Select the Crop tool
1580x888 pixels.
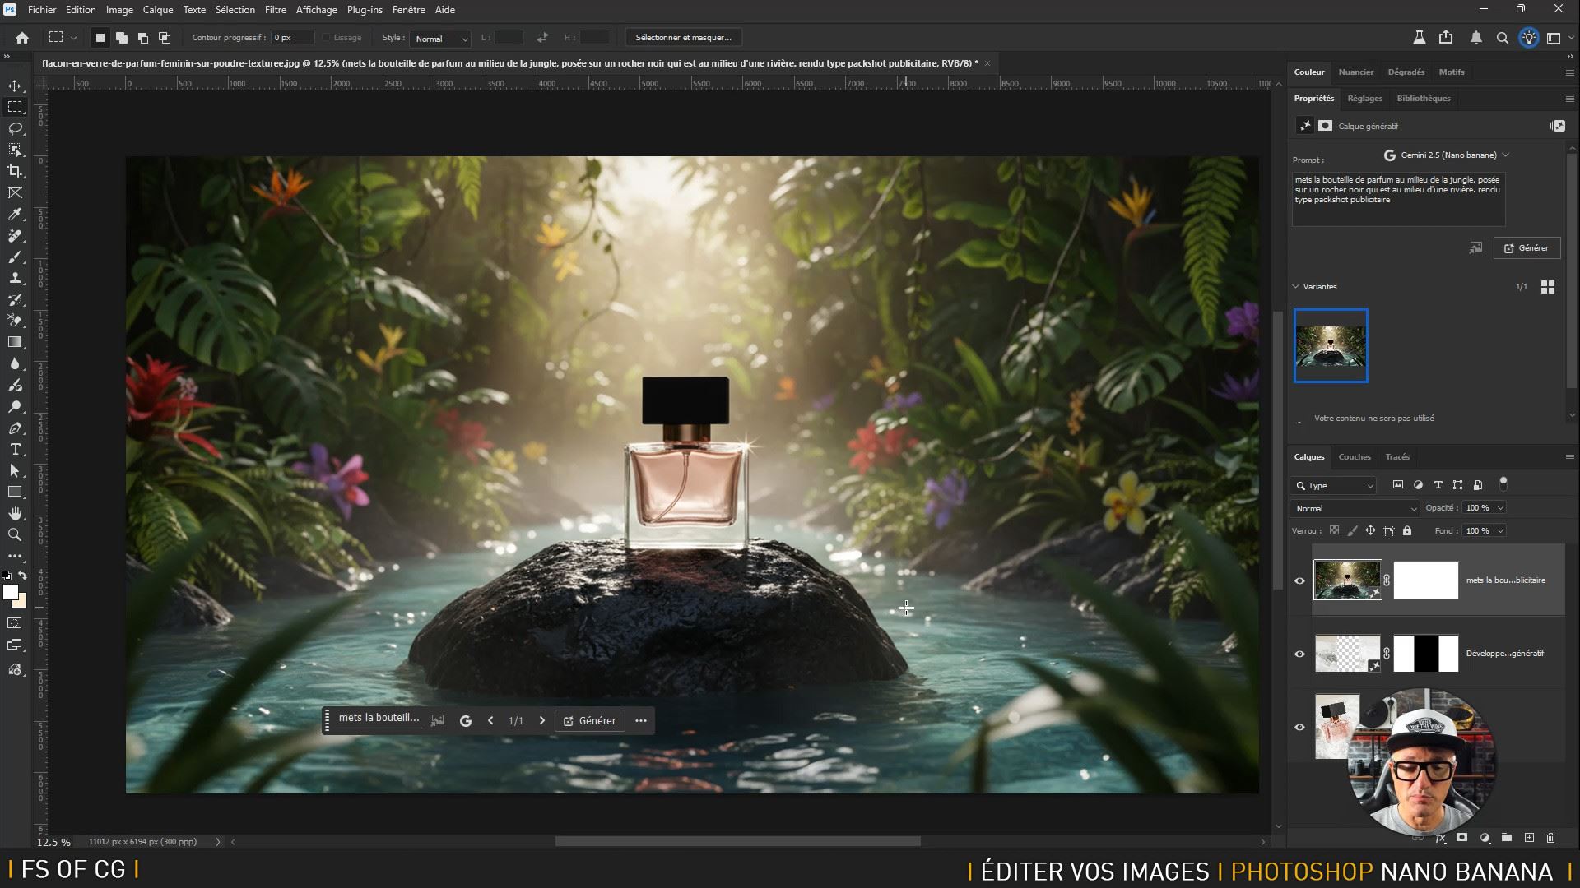(15, 171)
